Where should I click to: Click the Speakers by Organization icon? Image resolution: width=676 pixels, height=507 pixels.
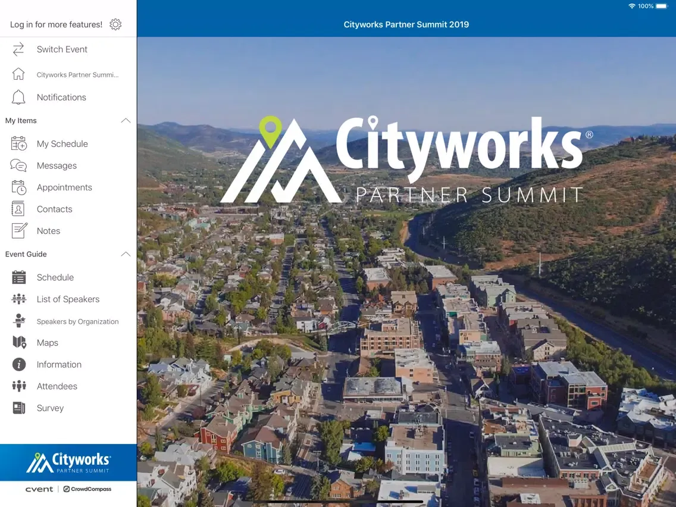18,321
